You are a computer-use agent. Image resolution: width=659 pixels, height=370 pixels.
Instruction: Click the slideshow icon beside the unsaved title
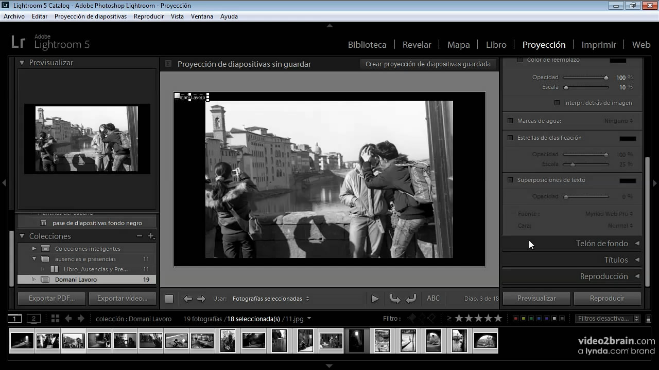coord(168,64)
